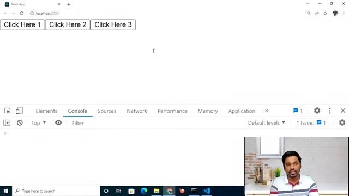Switch to the Console tab
The width and height of the screenshot is (349, 196).
(77, 111)
